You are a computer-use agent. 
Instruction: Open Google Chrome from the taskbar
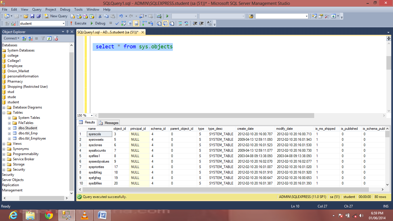49,215
